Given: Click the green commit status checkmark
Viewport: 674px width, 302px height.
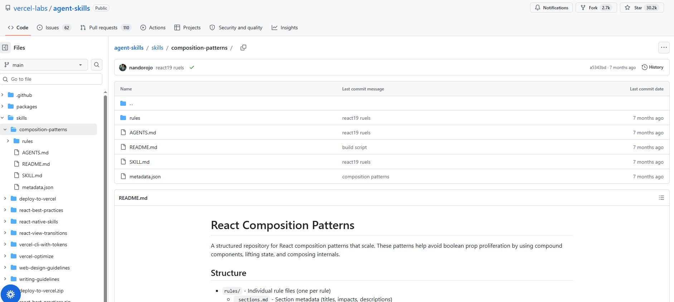Looking at the screenshot, I should click(192, 68).
